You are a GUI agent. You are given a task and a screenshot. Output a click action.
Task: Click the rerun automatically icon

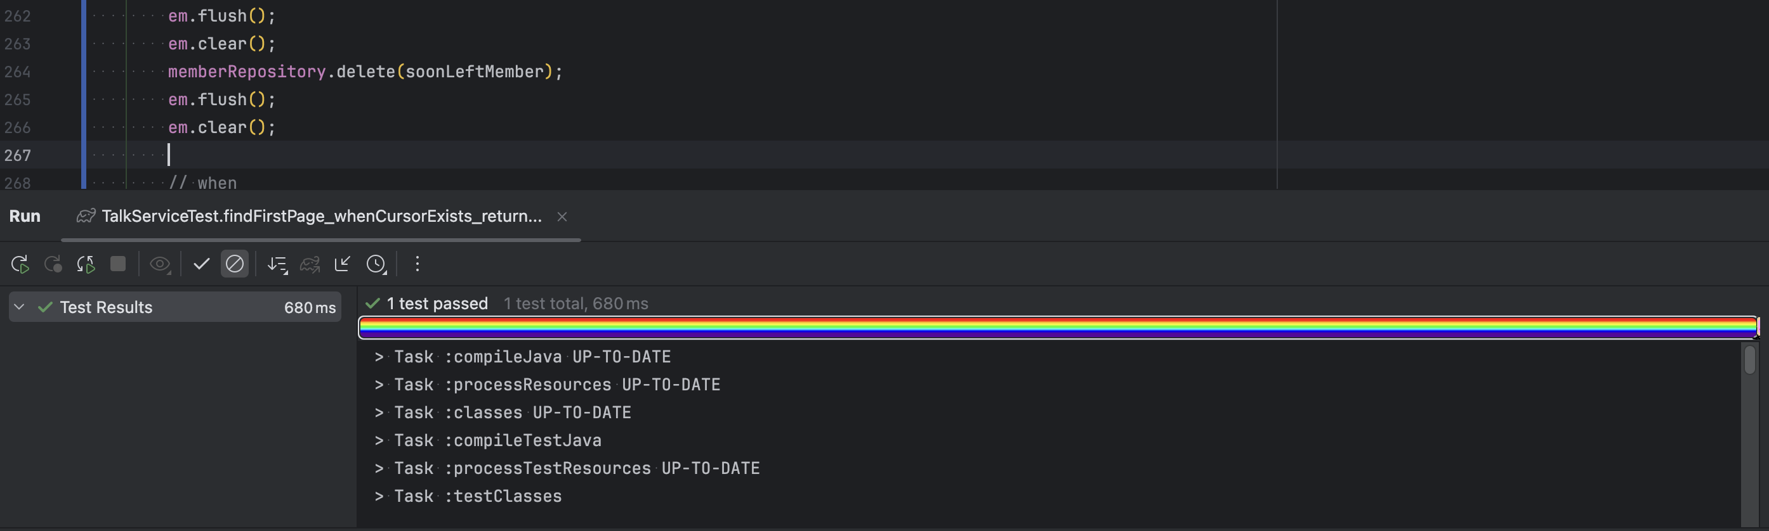click(86, 264)
